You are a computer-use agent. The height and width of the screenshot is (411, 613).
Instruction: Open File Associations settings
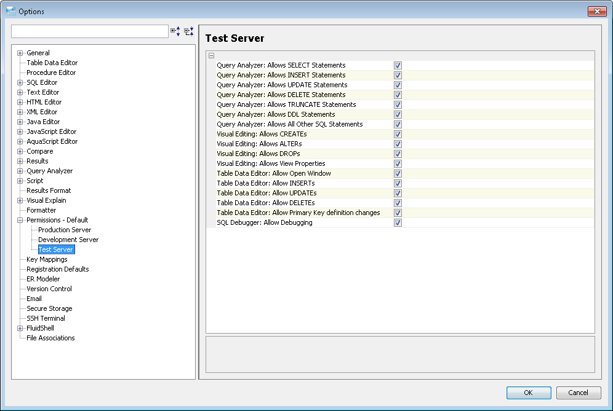pyautogui.click(x=50, y=338)
